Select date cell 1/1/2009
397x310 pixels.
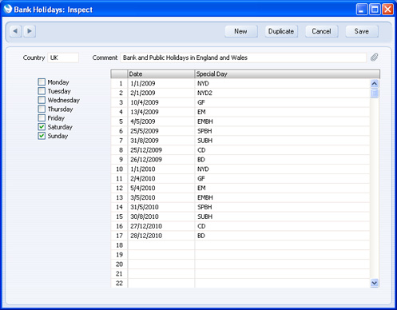(x=161, y=84)
